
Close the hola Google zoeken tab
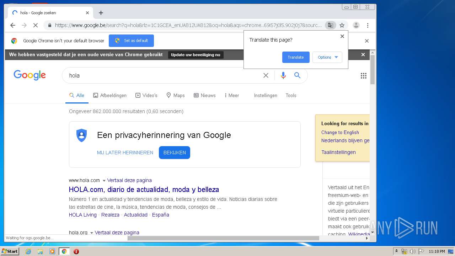87,13
